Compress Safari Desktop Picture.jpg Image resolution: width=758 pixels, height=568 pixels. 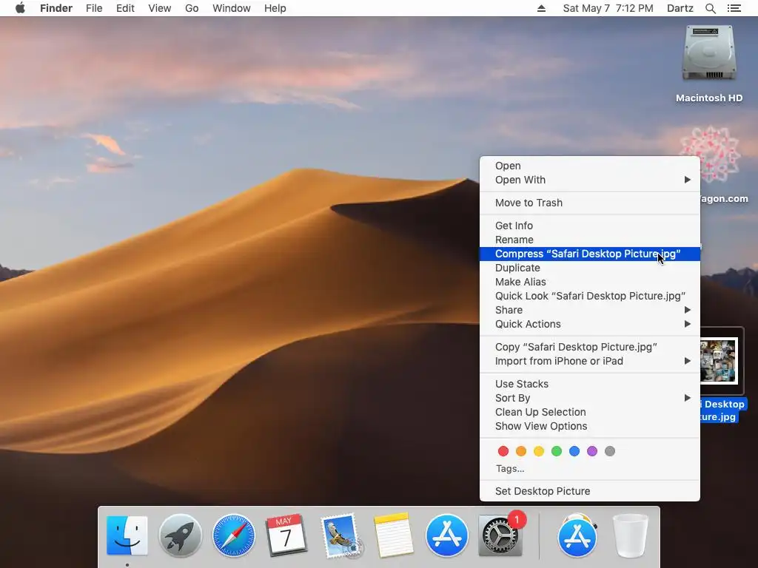coord(589,254)
